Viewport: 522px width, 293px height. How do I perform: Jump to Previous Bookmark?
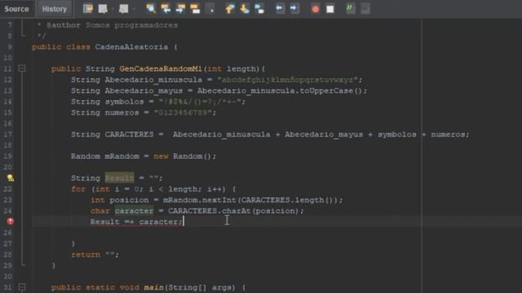pos(230,9)
